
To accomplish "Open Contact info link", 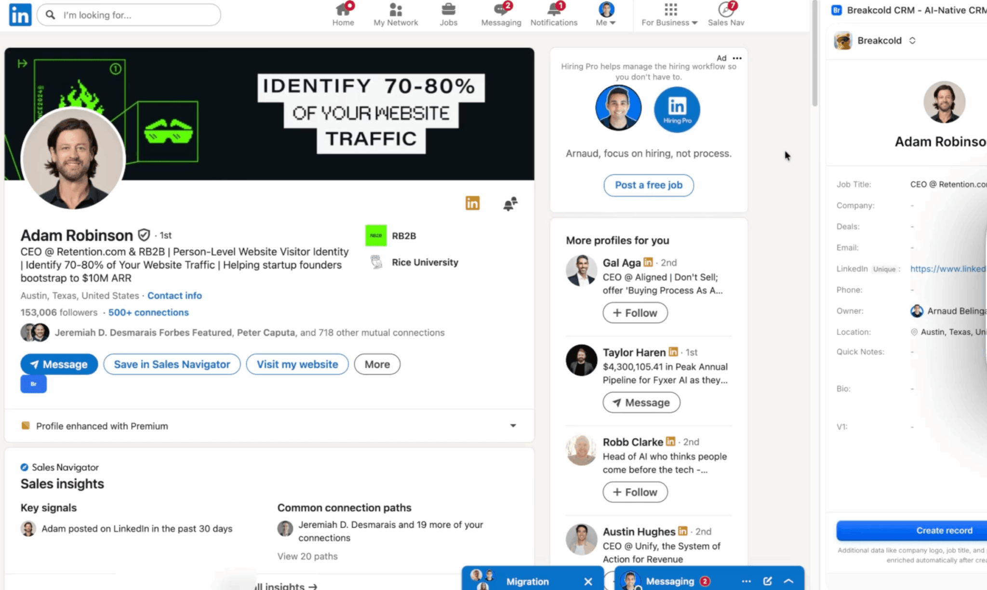I will point(174,295).
